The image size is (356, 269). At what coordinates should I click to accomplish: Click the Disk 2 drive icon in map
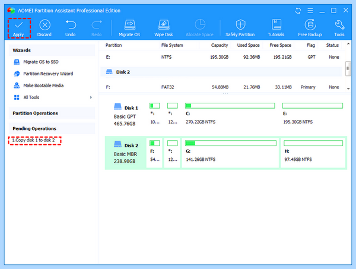coord(117,144)
